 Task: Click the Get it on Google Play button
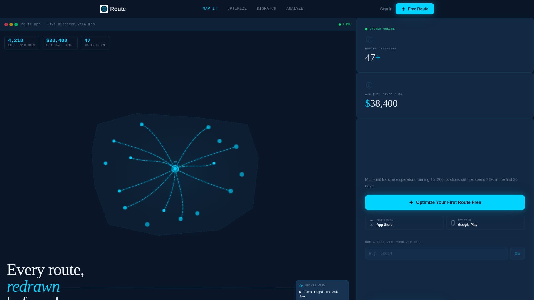pos(486,223)
